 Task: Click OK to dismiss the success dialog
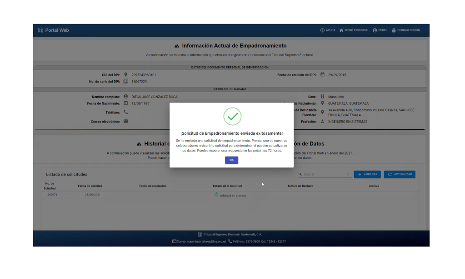click(231, 160)
